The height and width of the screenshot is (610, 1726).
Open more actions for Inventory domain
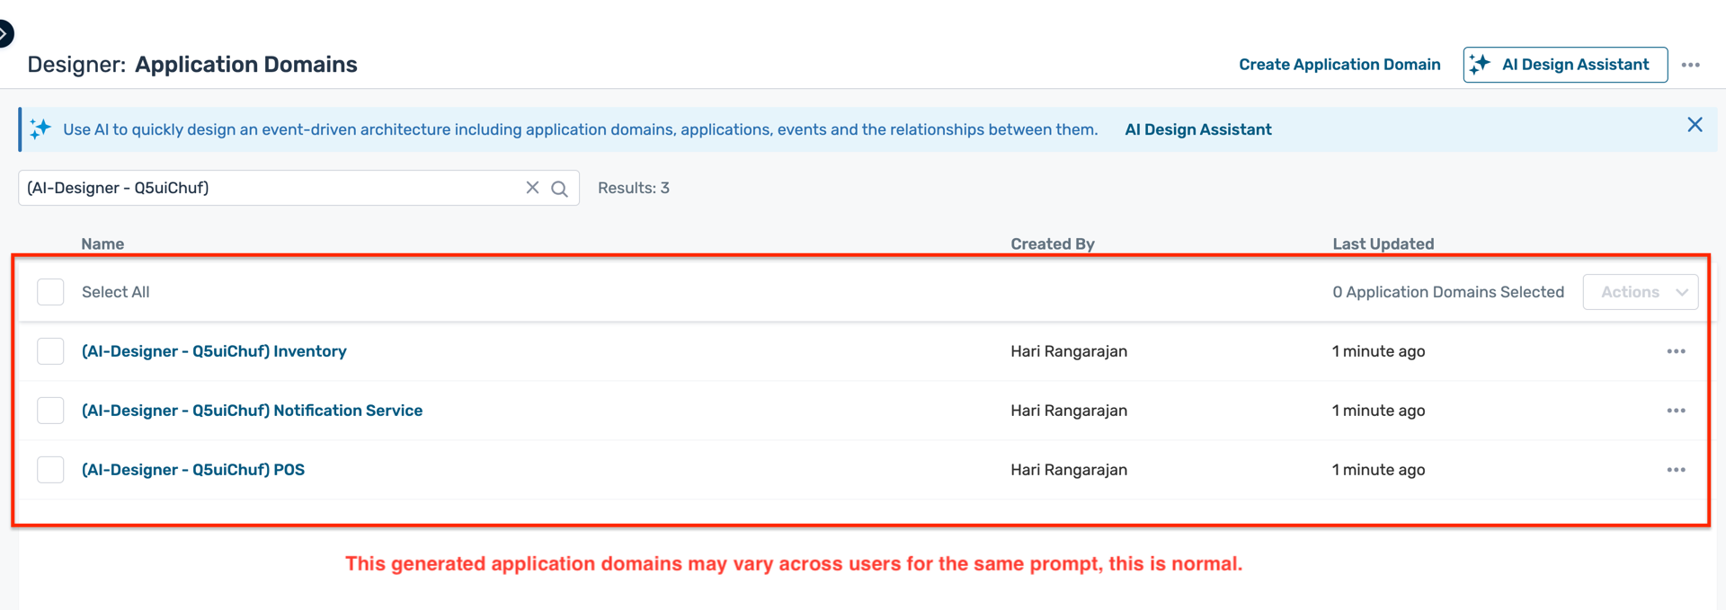tap(1676, 351)
